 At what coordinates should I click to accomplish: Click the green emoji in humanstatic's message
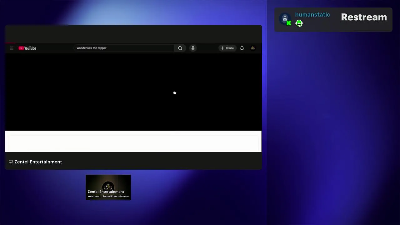[x=299, y=23]
